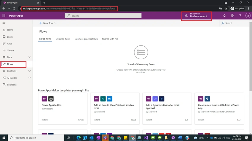Screen dimensions: 252x141
Task: Click SharePoint icon on SharePoint template card
Action: click(x=103, y=99)
